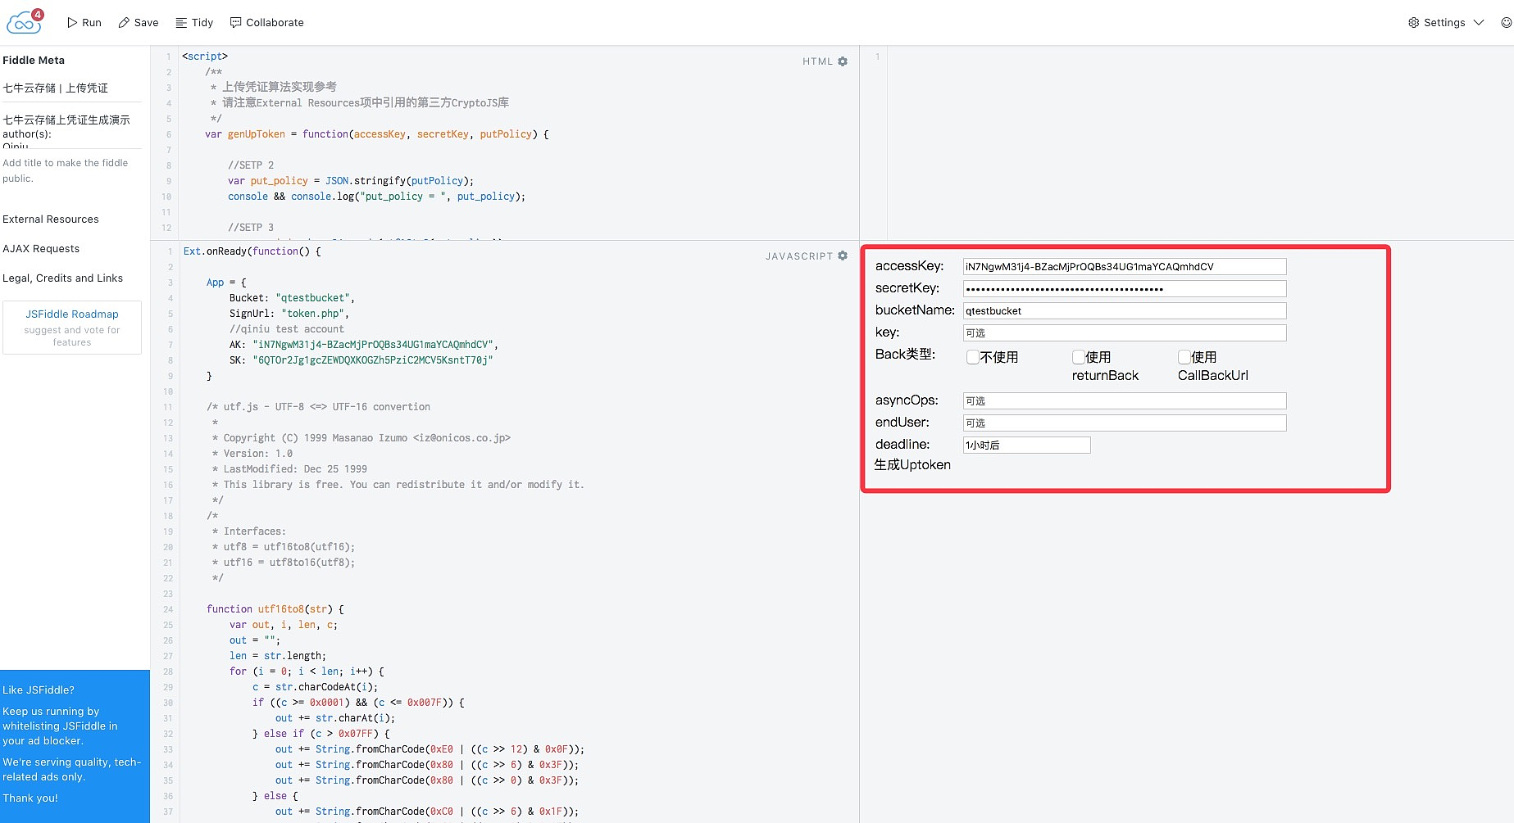Open the JavaScript panel gear settings
Image resolution: width=1514 pixels, height=823 pixels.
[x=843, y=256]
